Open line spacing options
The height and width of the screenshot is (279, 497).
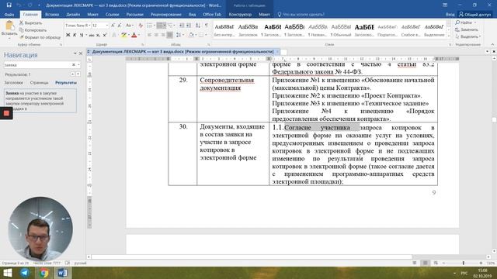(179, 35)
